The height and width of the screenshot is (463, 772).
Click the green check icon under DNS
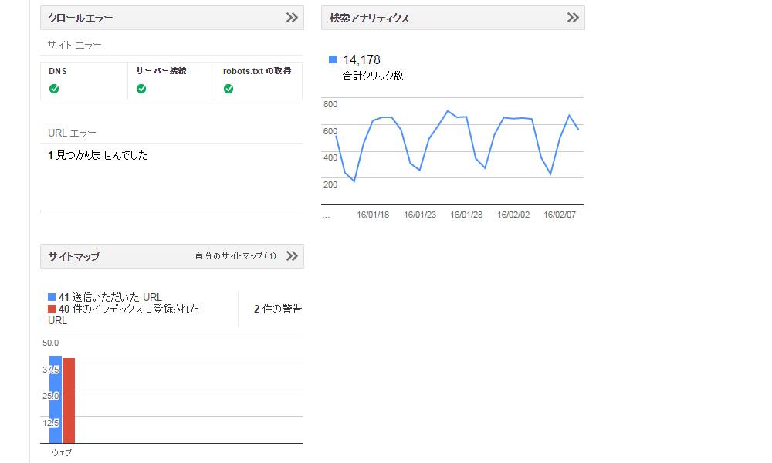point(54,89)
